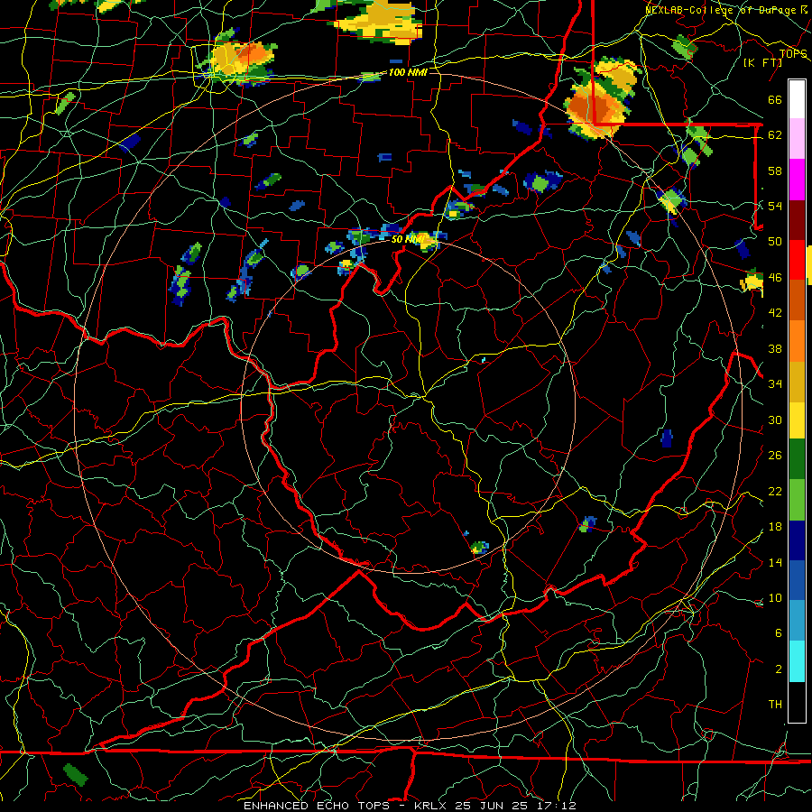The width and height of the screenshot is (812, 812).
Task: Click the 17:12 timestamp
Action: tap(556, 806)
